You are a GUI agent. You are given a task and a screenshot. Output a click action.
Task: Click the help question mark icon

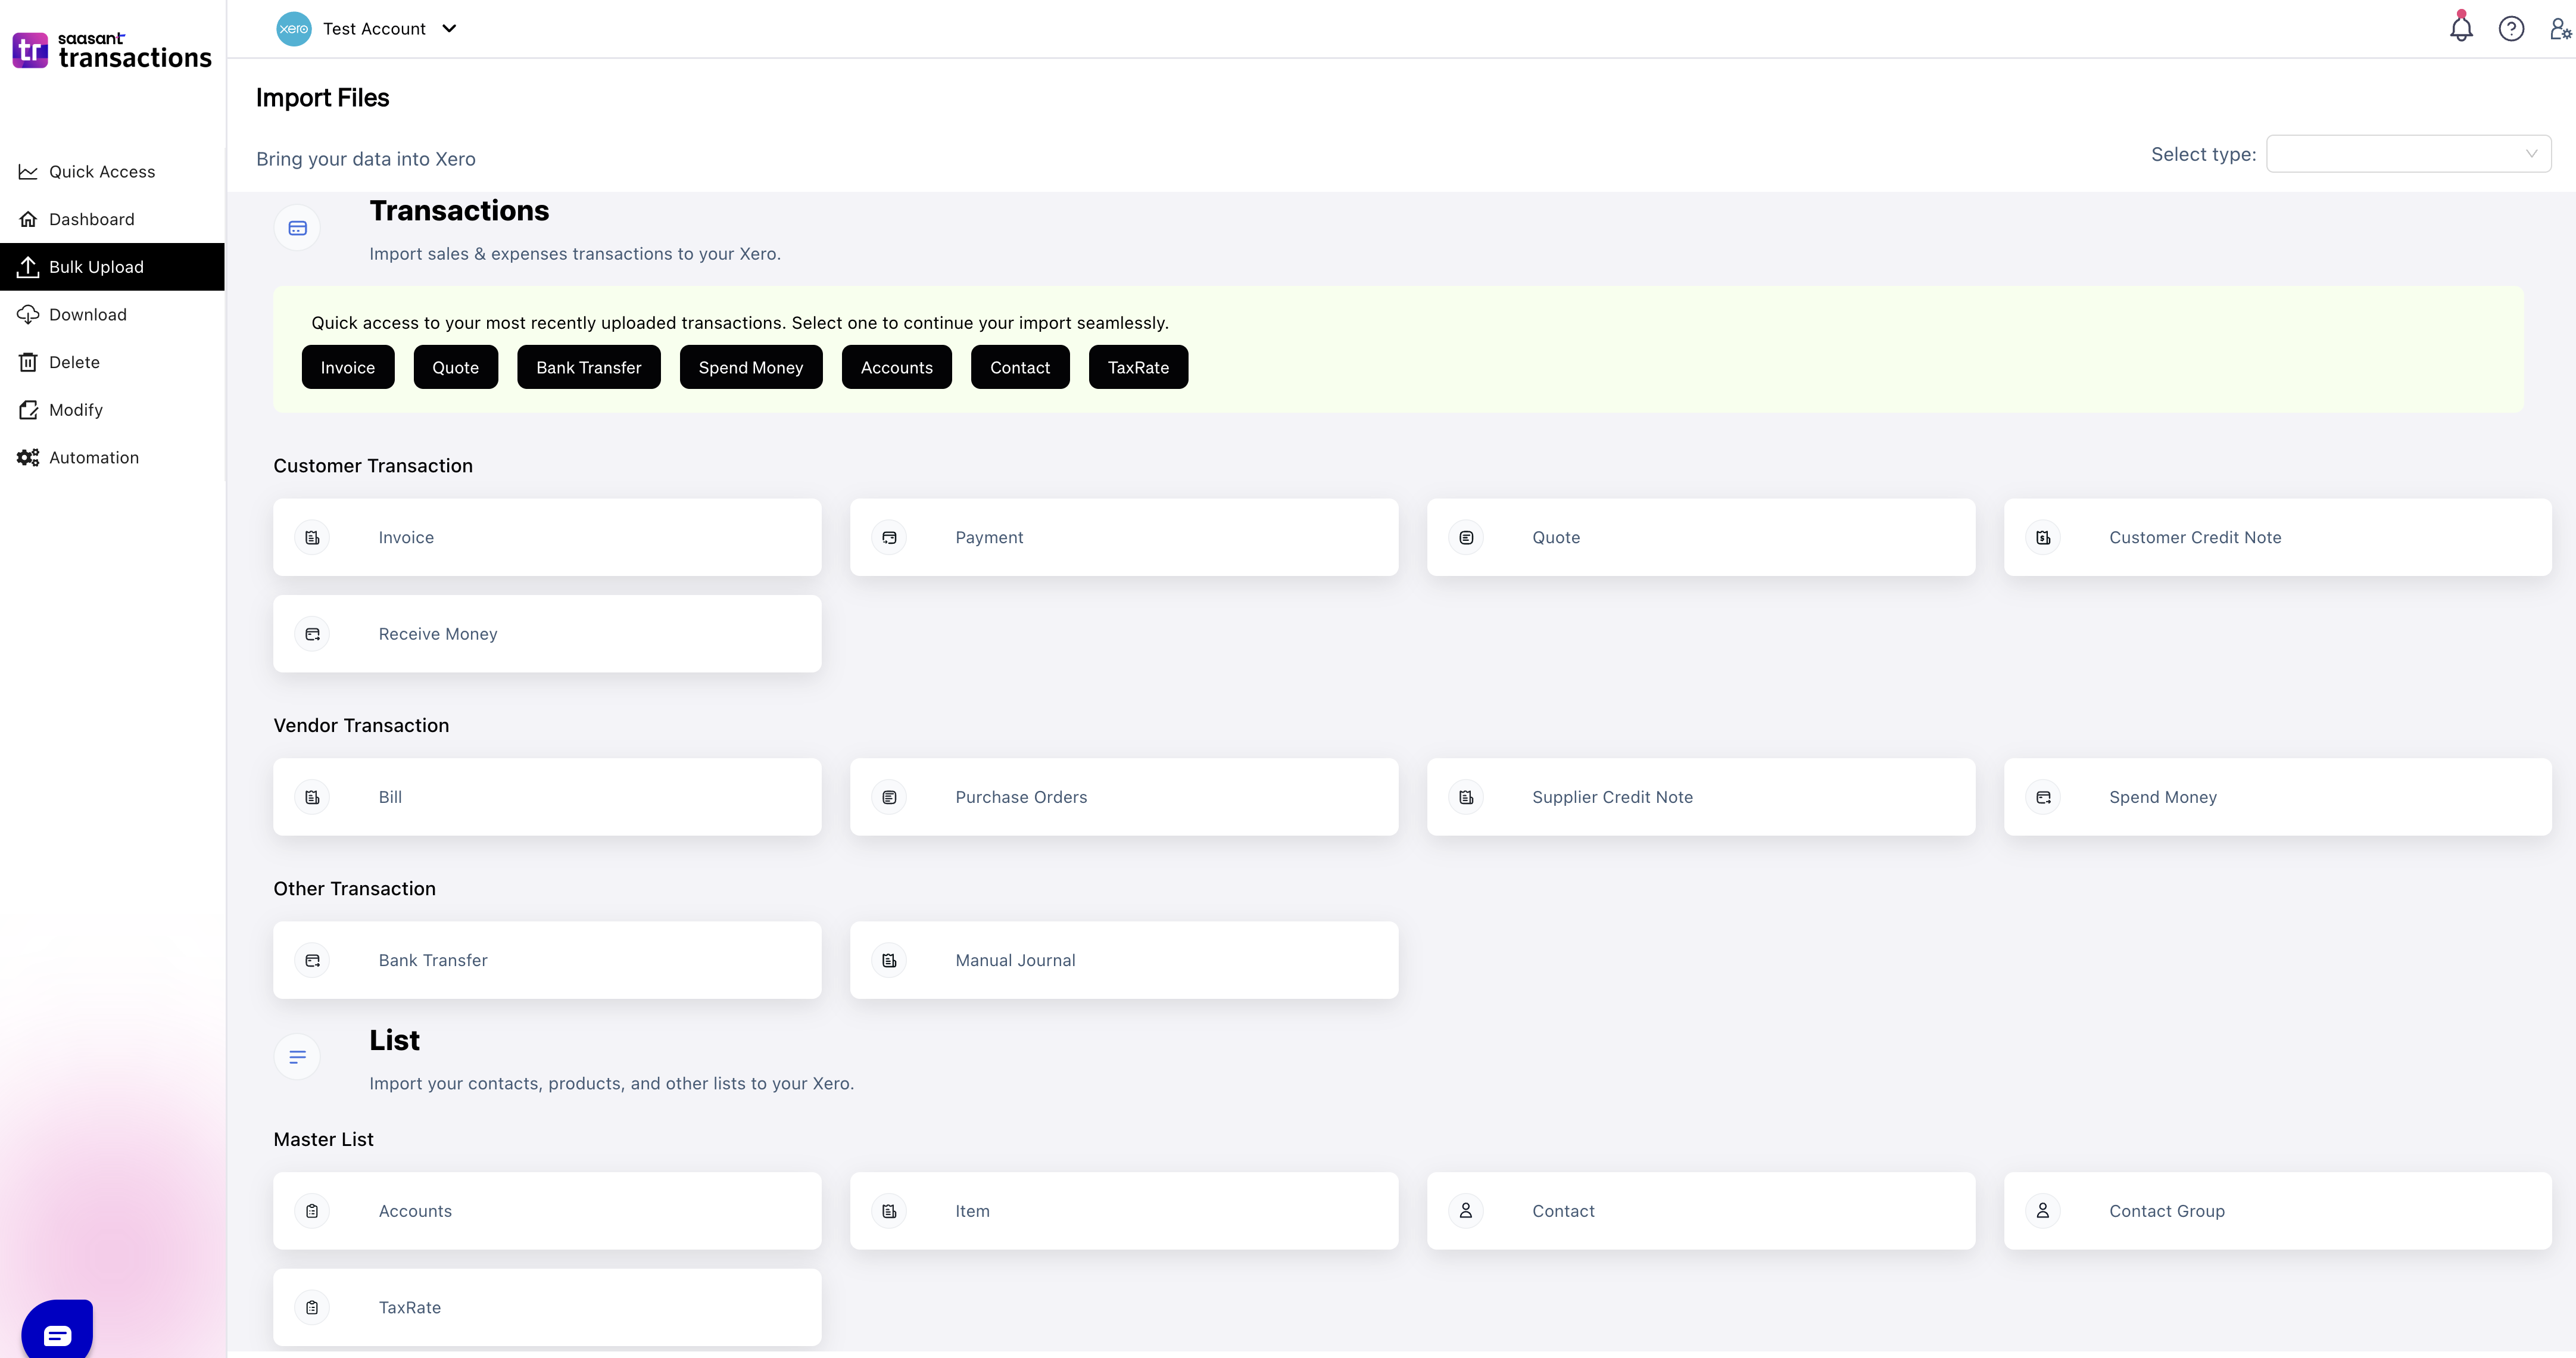pyautogui.click(x=2511, y=29)
